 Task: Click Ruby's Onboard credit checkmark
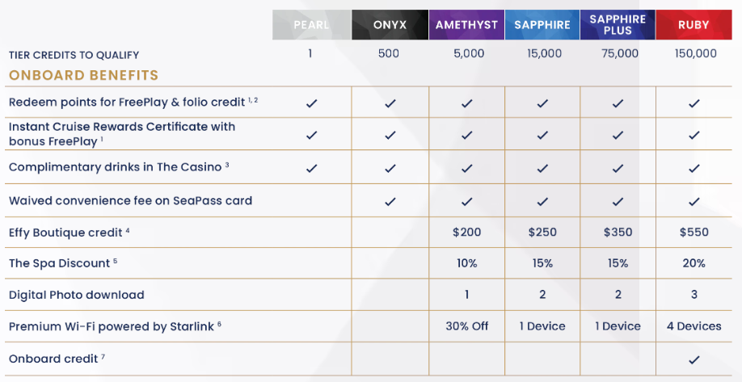(x=694, y=359)
